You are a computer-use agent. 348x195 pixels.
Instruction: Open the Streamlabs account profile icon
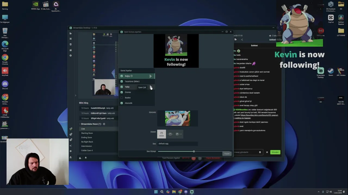(71, 157)
